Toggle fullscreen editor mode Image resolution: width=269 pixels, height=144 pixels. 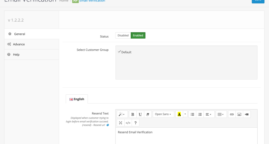tap(120, 123)
